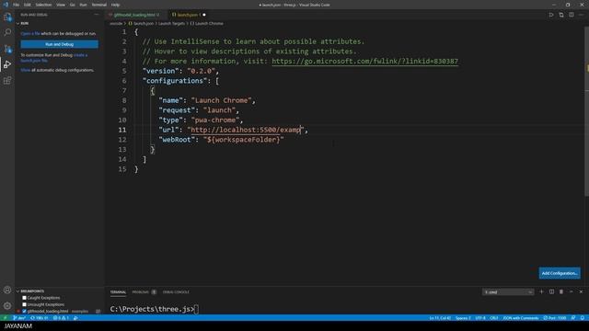This screenshot has height=331, width=589.
Task: Click the terminal prompt input area
Action: click(197, 309)
